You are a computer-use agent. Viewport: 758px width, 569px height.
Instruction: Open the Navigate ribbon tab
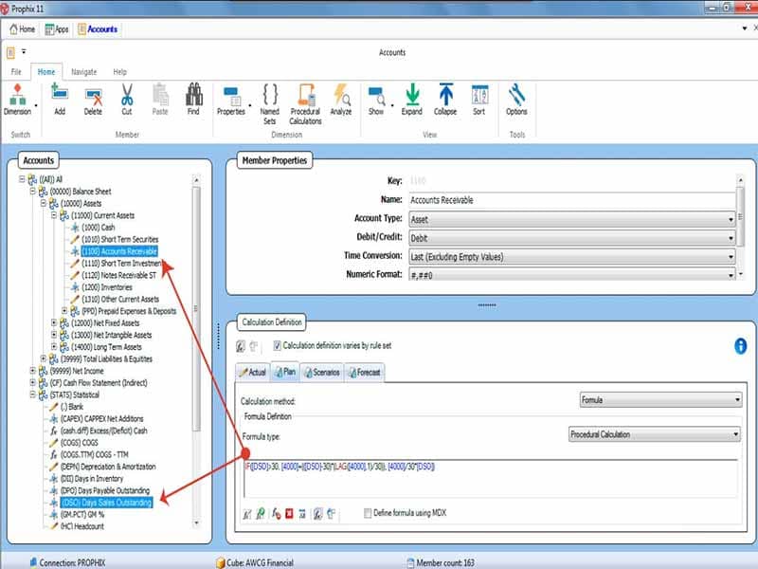click(x=84, y=70)
